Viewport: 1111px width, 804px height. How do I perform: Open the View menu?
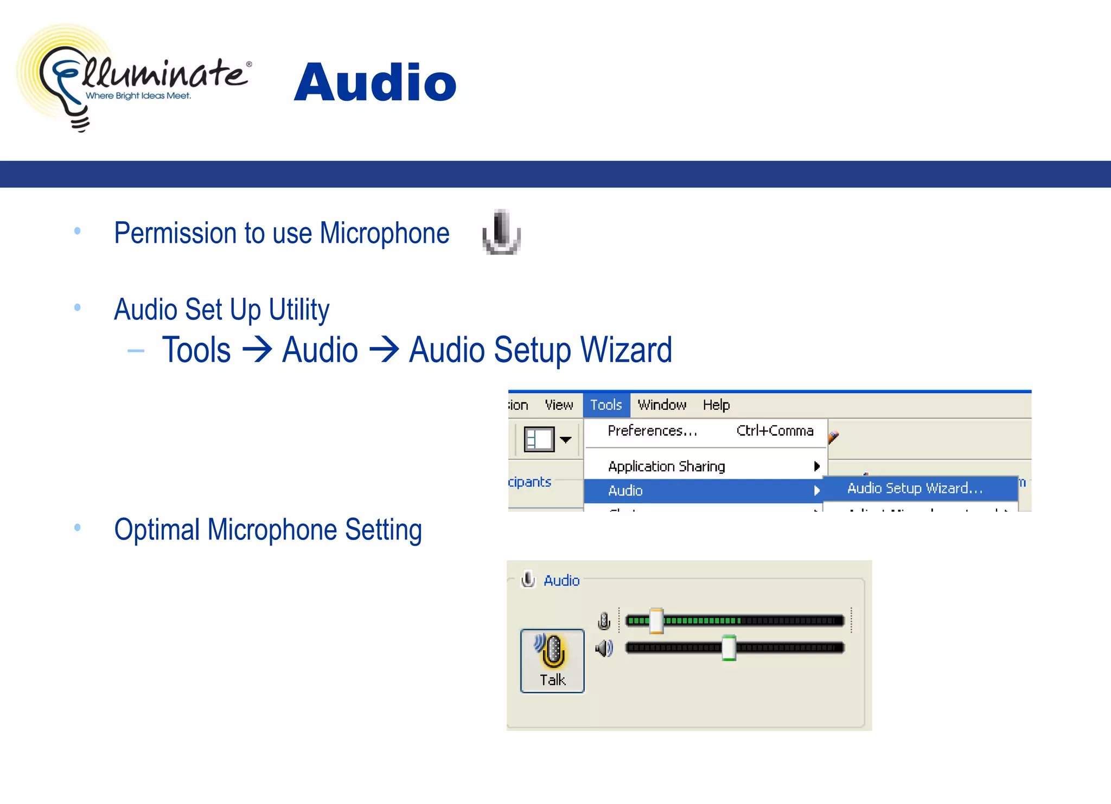click(559, 405)
